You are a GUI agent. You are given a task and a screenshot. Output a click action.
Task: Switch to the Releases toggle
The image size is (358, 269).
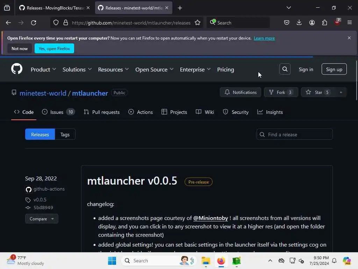[40, 134]
